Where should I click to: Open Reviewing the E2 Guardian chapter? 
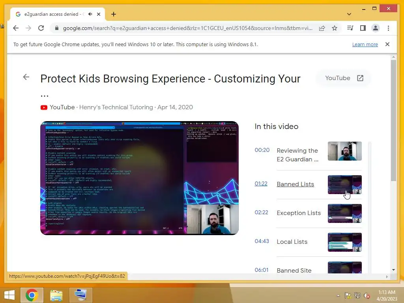[297, 155]
